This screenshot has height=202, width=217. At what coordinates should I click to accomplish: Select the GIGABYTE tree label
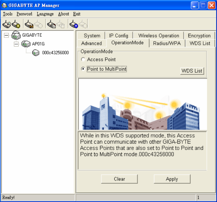pos(32,35)
